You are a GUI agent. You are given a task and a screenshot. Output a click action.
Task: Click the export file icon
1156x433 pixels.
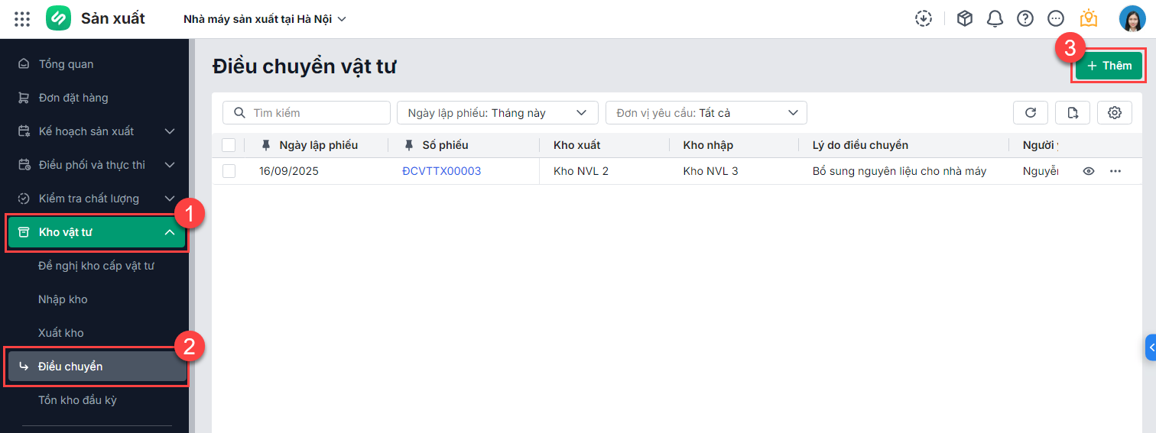click(x=1073, y=113)
